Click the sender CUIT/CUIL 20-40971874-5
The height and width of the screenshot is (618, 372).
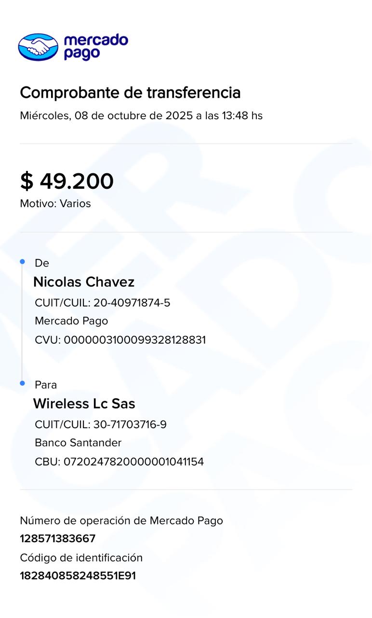click(102, 303)
